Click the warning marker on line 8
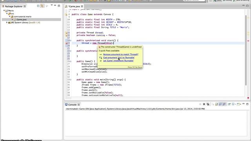Image resolution: width=251 pixels, height=141 pixels. click(x=66, y=14)
